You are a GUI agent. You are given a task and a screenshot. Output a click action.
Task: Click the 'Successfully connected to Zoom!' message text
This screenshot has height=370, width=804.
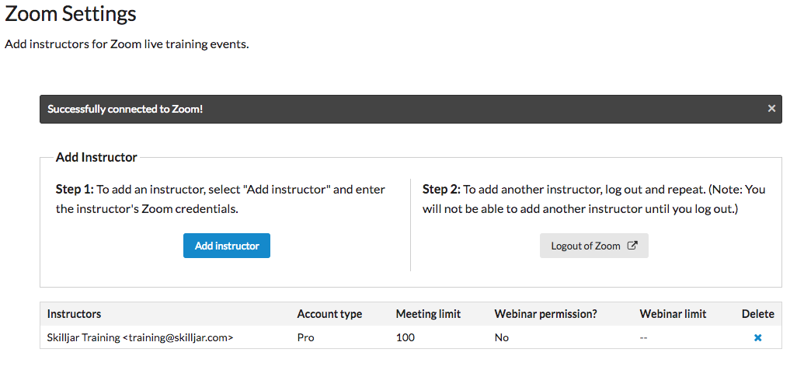[x=125, y=109]
